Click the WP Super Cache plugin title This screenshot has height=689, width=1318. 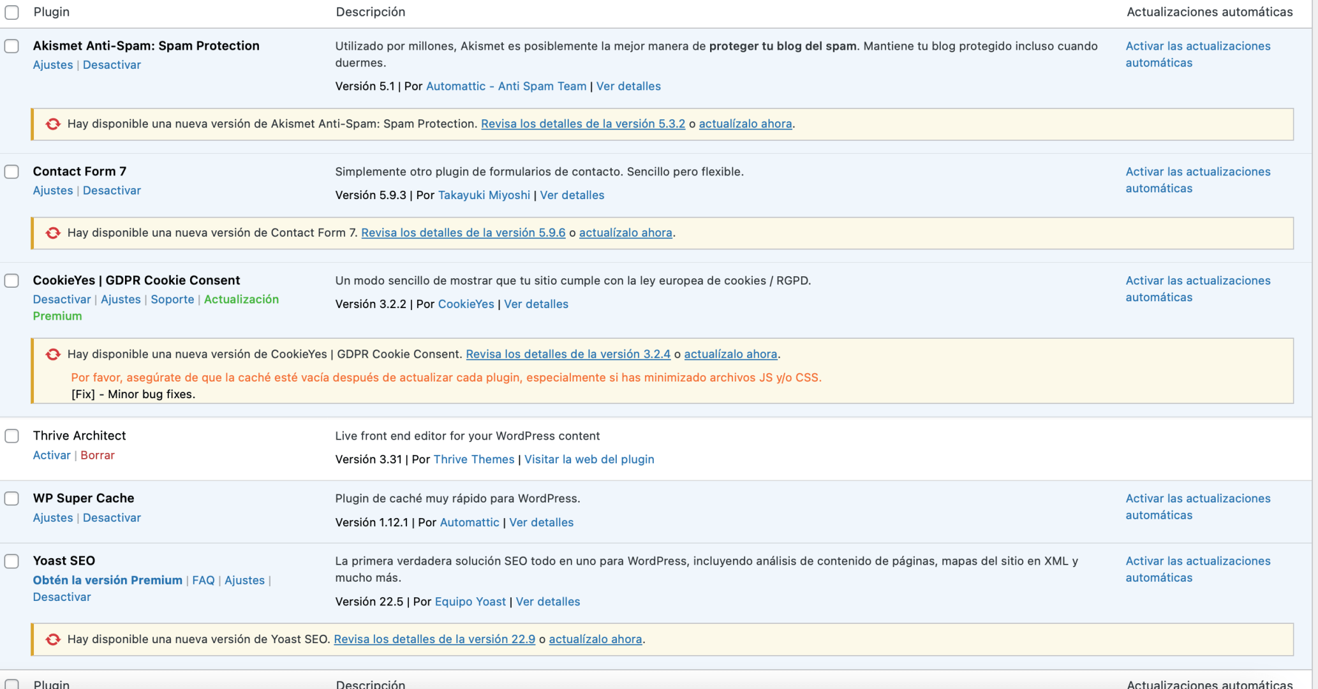click(x=84, y=498)
